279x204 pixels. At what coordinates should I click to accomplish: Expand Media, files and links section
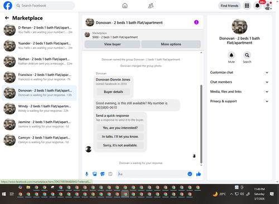[239, 92]
